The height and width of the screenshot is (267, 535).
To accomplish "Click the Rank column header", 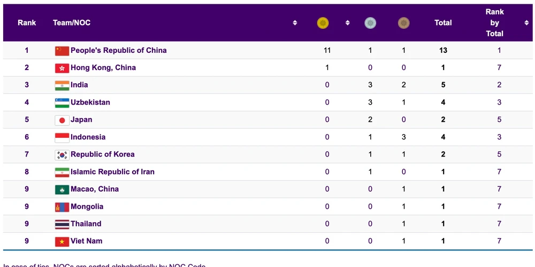I will 27,23.
